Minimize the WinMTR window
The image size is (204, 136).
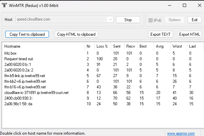170,6
